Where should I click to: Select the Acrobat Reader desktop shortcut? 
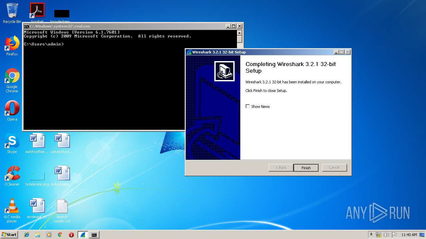pos(37,13)
